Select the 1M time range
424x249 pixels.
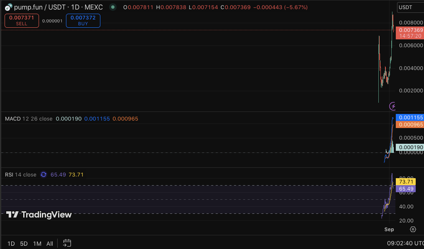37,244
